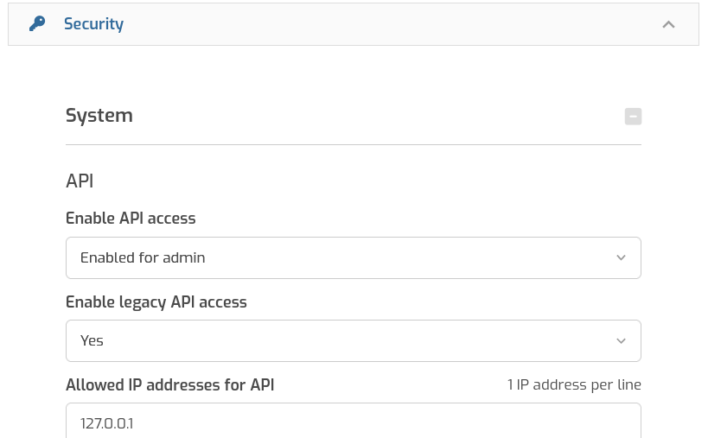This screenshot has width=708, height=438.
Task: Click the divider line under System heading
Action: tap(353, 144)
